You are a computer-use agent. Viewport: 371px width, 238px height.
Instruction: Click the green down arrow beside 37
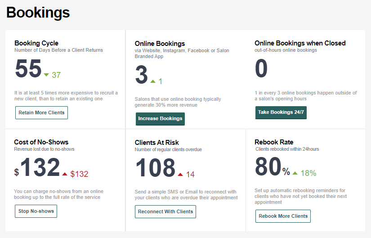click(46, 75)
